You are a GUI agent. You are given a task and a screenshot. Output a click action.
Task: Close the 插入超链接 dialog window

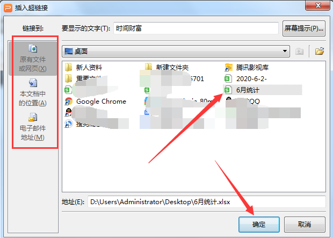[x=318, y=5]
